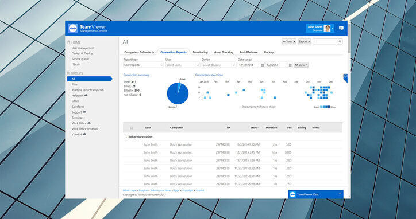
Task: Select the example.servicecamp.com group
Action: click(x=87, y=90)
